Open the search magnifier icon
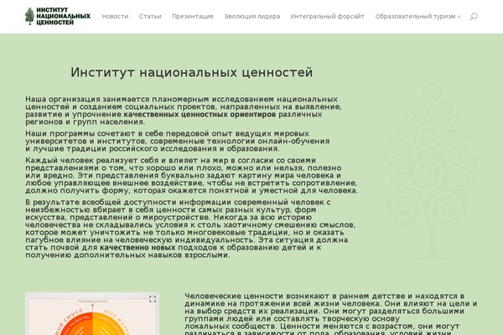The height and width of the screenshot is (335, 503). [474, 16]
